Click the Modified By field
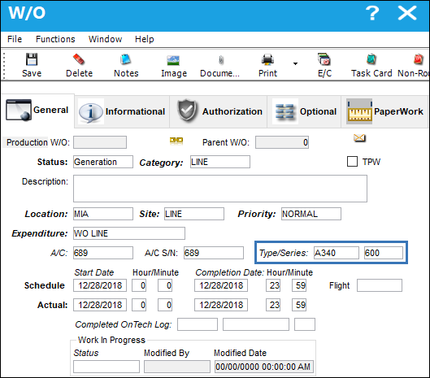Screen dimensions: 430x378 click(x=177, y=367)
